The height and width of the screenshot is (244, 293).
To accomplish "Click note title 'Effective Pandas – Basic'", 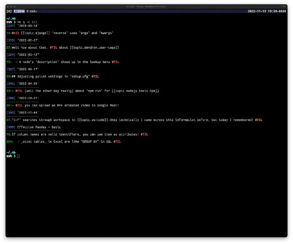I will tap(39, 127).
